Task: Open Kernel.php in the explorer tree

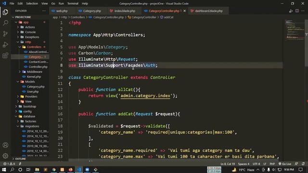Action: (34, 77)
